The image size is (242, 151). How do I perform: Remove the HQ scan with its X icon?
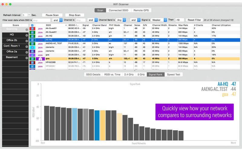[x=27, y=35]
